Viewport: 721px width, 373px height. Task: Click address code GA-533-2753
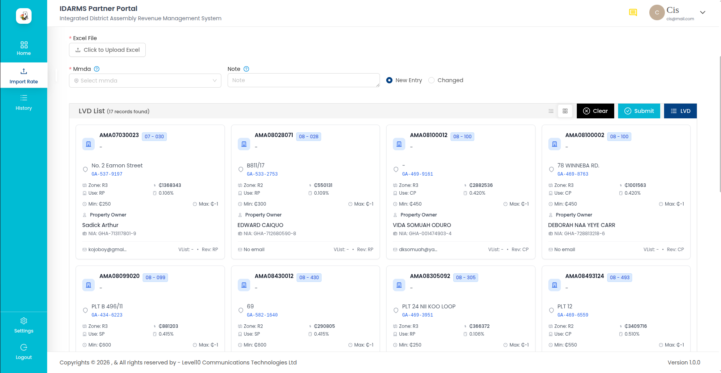pyautogui.click(x=262, y=174)
